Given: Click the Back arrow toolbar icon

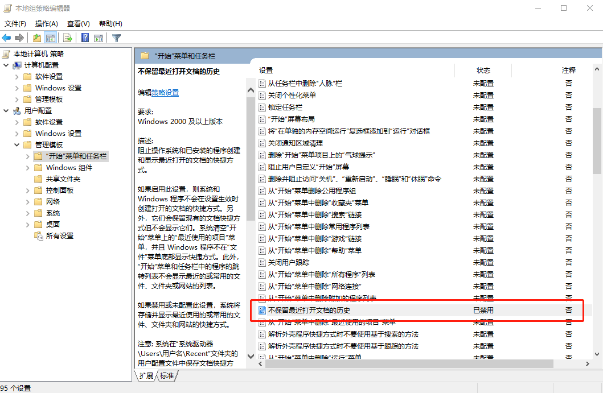Looking at the screenshot, I should pos(6,38).
